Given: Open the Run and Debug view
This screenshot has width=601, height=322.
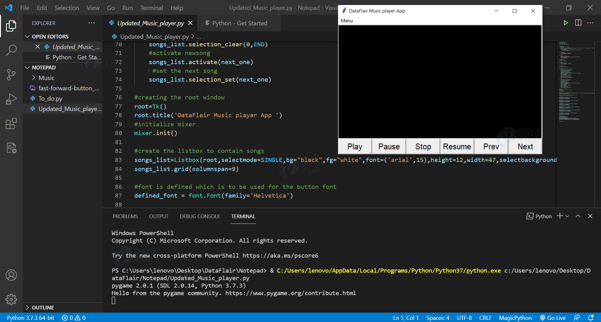Looking at the screenshot, I should [x=11, y=99].
